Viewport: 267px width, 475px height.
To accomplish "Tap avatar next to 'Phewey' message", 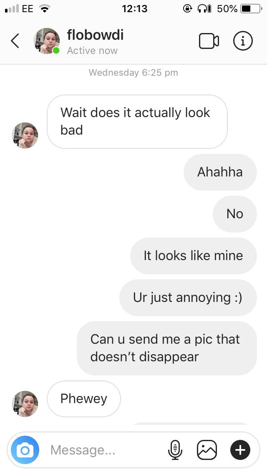I will tap(25, 404).
